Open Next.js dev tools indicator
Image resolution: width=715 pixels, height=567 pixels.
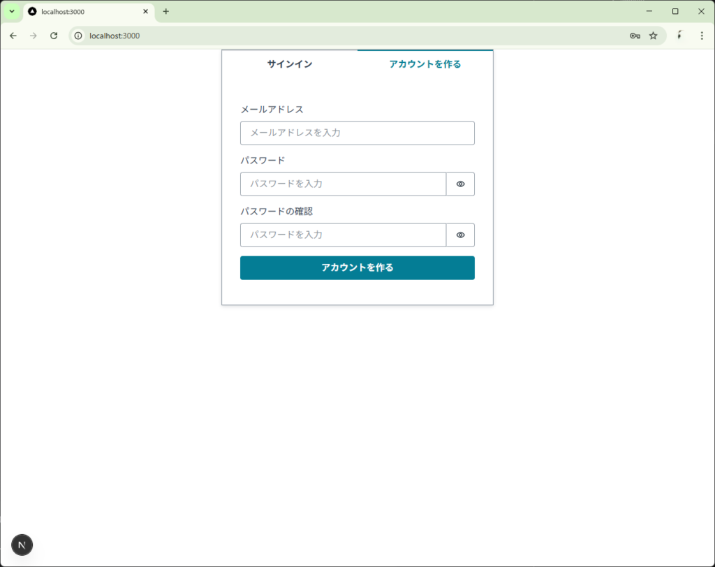pos(22,545)
